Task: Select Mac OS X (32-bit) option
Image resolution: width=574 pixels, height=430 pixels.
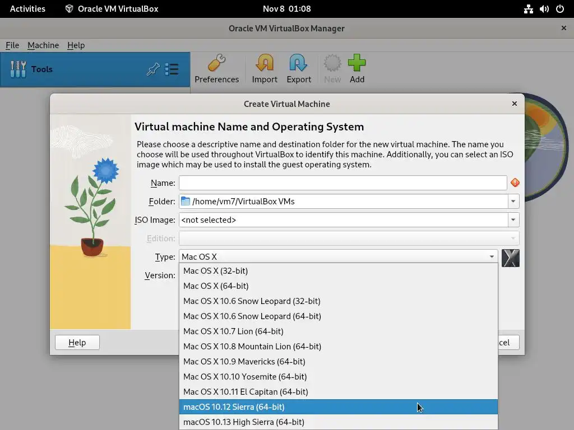Action: pos(338,271)
